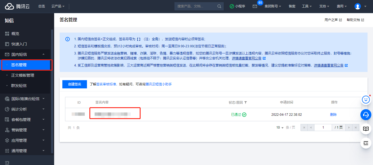Screen dimensions: 373x165
Task: Click the 国内短信 envelope icon
Action: coord(7,54)
